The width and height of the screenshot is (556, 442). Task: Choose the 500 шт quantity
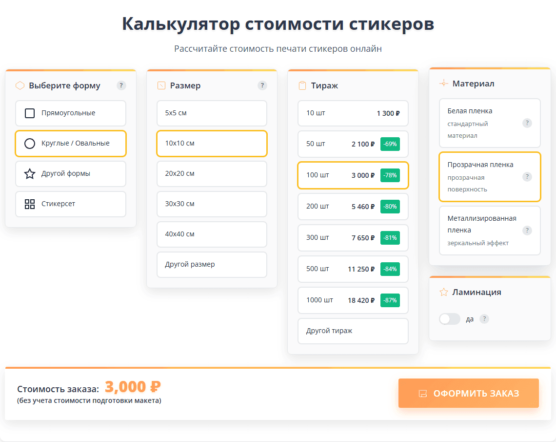[x=353, y=269]
